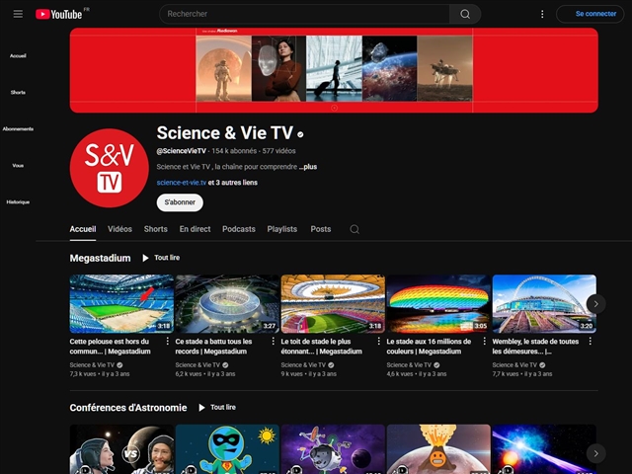Open the yellow-roof stadium thumbnail
This screenshot has width=632, height=474.
coord(333,304)
